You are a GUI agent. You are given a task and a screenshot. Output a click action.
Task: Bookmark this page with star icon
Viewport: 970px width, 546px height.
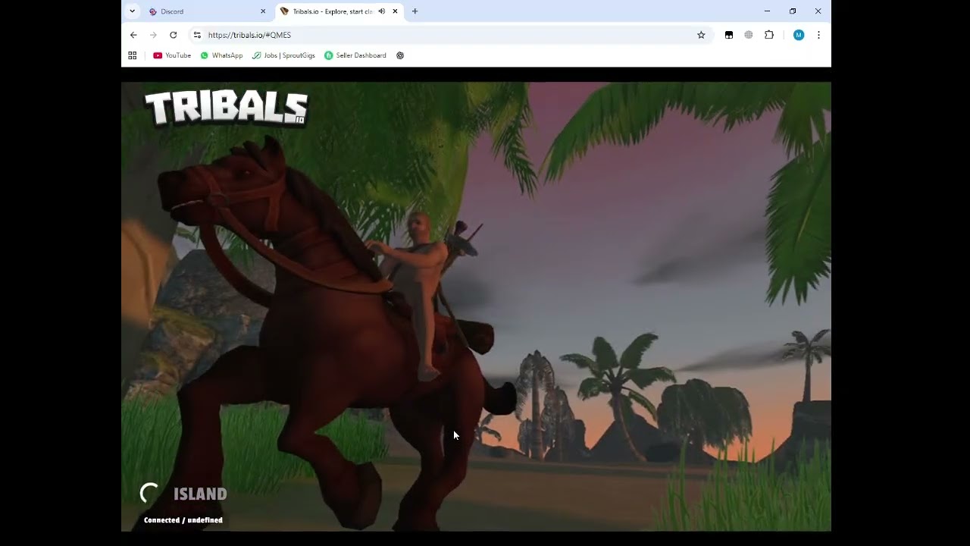point(701,35)
